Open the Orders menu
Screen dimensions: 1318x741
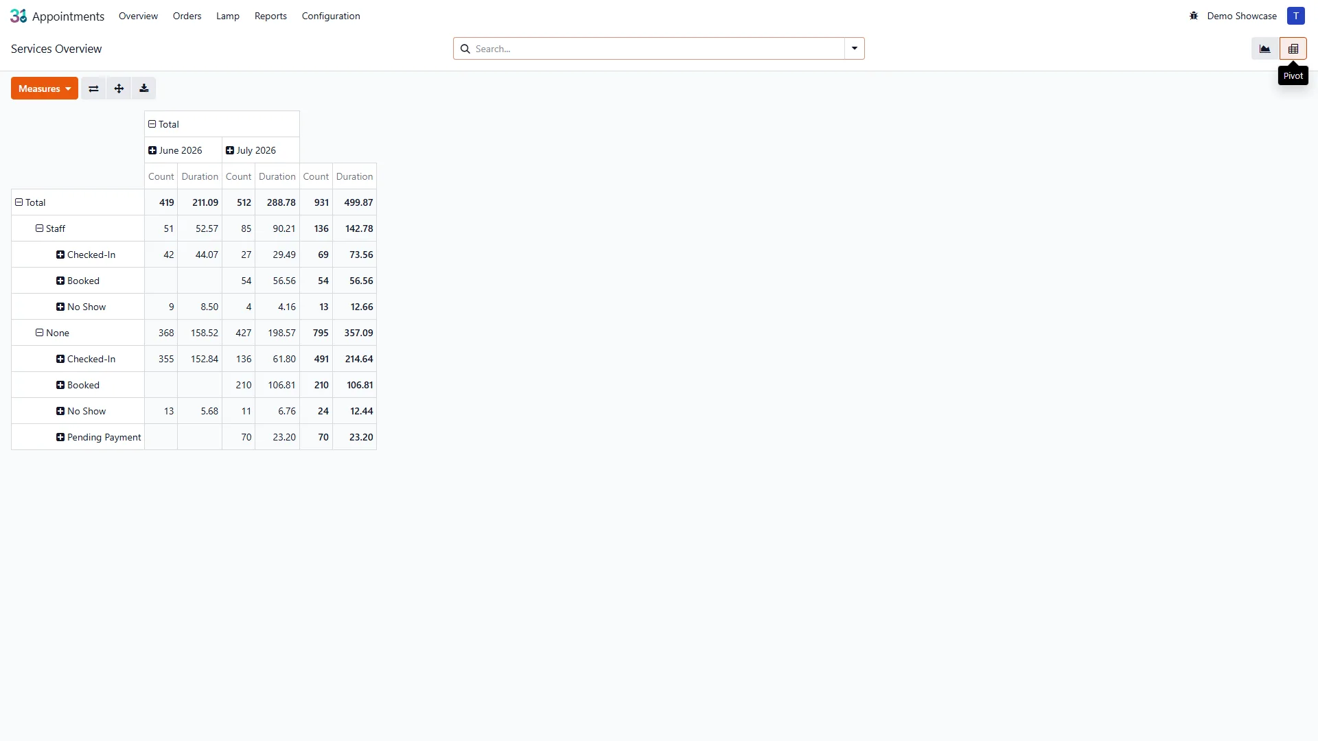coord(187,16)
